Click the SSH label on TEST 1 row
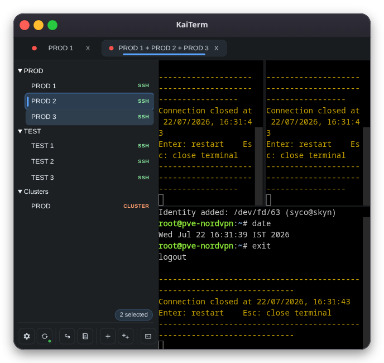The width and height of the screenshot is (384, 363). point(143,146)
